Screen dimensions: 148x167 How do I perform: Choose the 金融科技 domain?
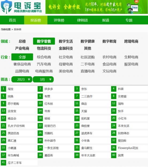click(x=66, y=48)
